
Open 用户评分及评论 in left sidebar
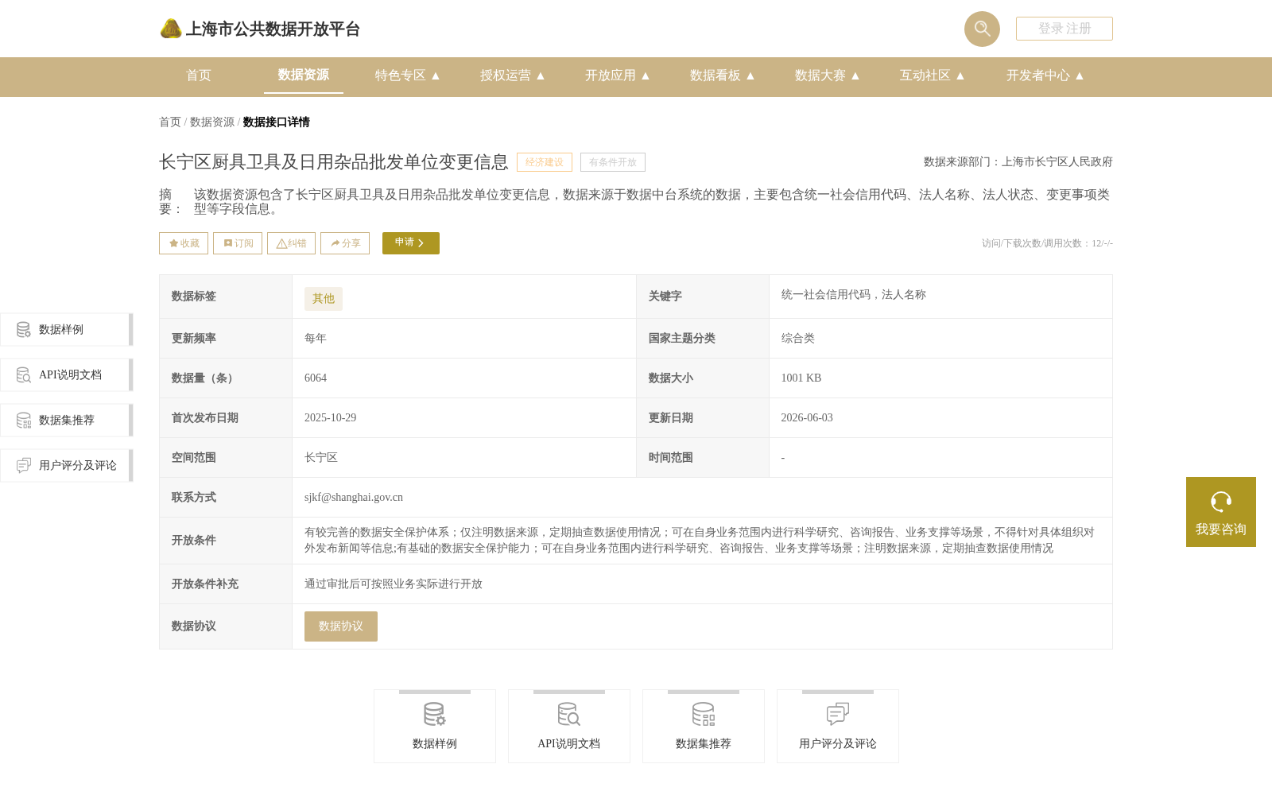point(67,466)
